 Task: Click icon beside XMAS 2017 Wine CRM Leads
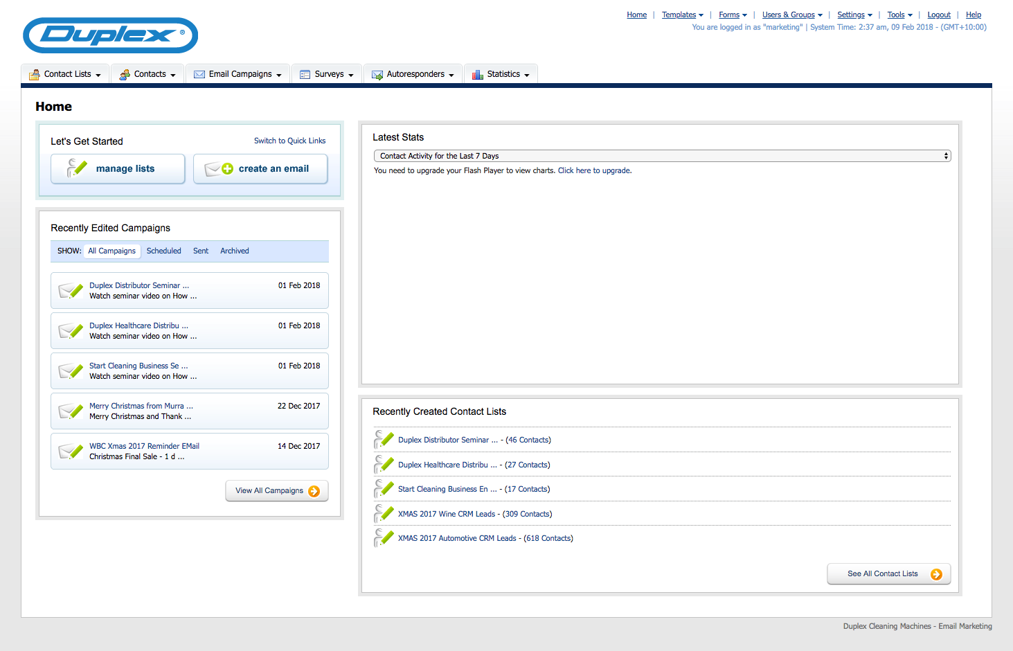coord(384,514)
